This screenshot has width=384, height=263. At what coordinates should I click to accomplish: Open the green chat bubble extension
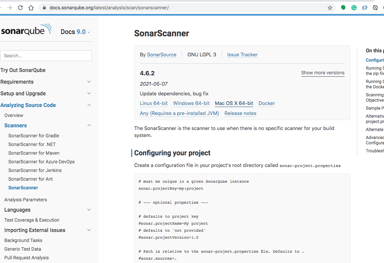tap(343, 7)
